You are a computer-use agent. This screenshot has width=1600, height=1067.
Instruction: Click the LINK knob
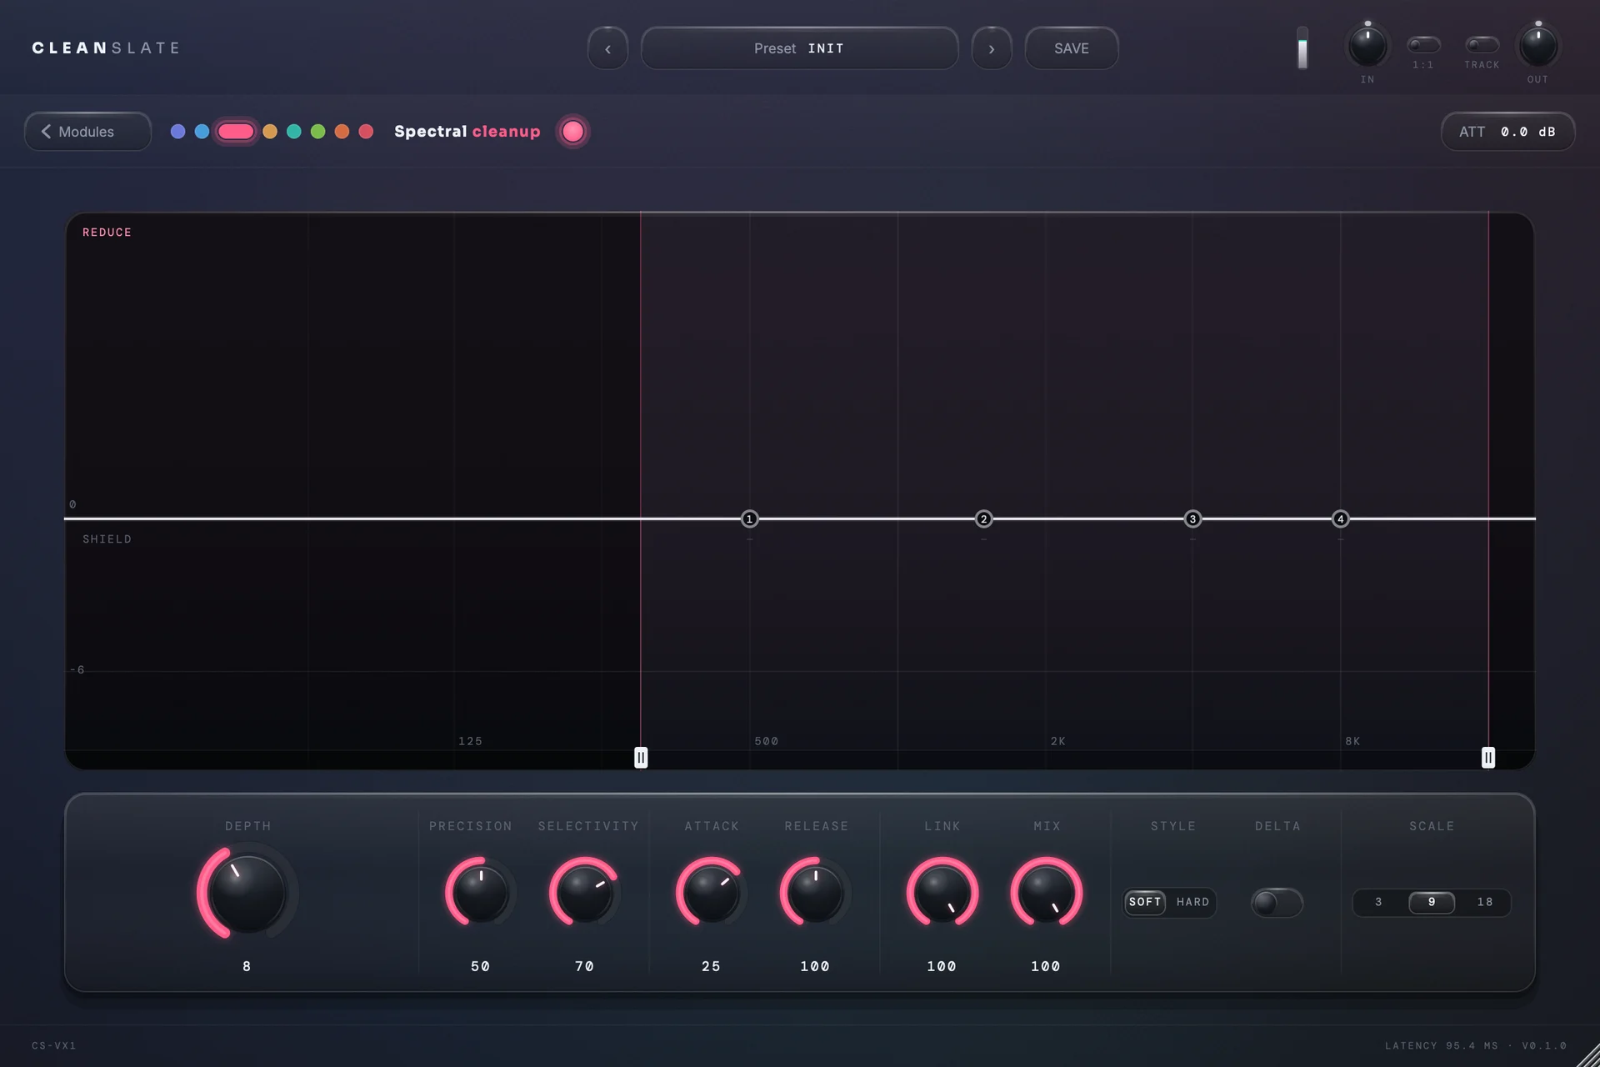pyautogui.click(x=942, y=893)
